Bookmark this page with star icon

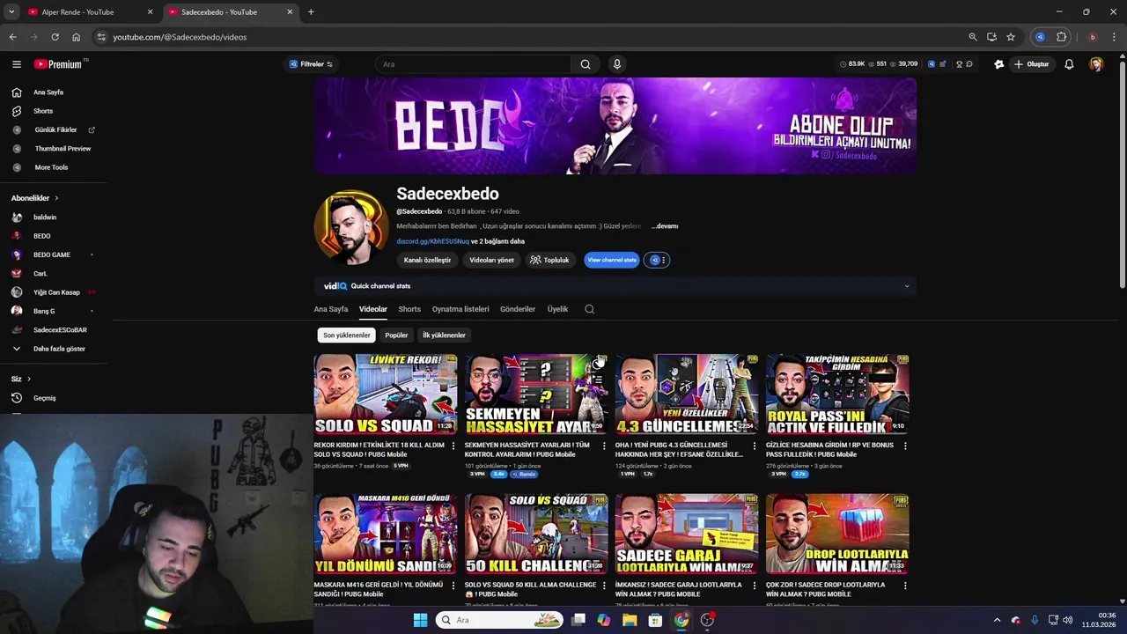(x=1011, y=37)
